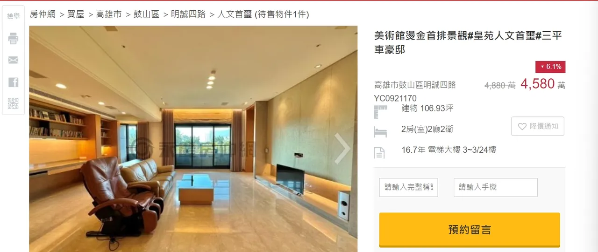
Task: Click the 預約留言 button
Action: [x=470, y=230]
